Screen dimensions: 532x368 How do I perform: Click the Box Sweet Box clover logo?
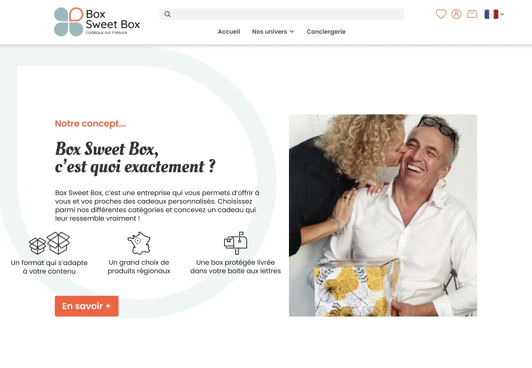(x=69, y=22)
